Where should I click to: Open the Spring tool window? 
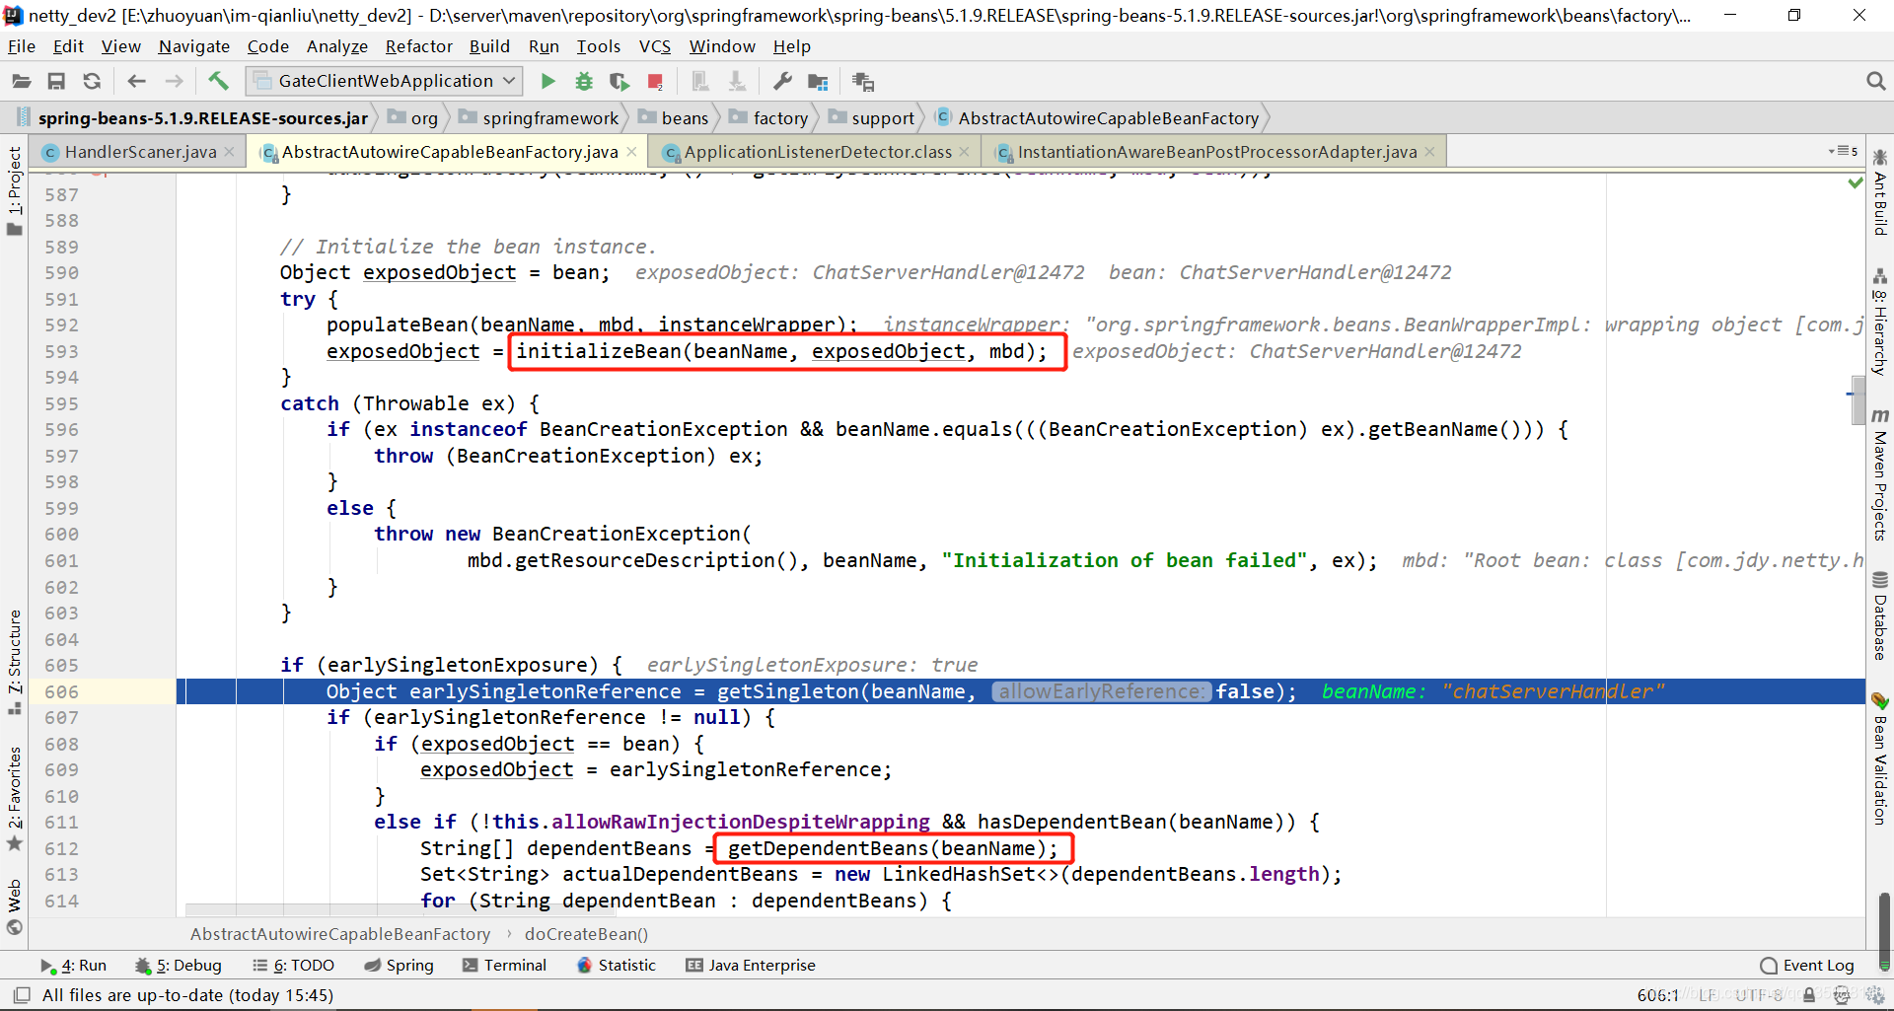coord(399,966)
